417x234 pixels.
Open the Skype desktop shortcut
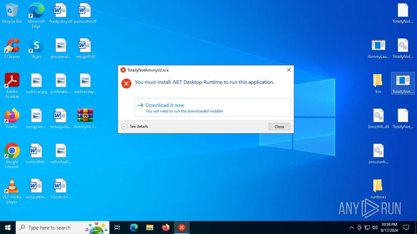[x=36, y=49]
